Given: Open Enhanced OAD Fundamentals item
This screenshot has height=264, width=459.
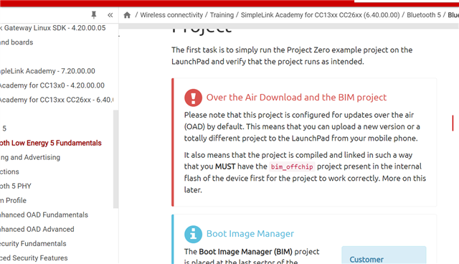Looking at the screenshot, I should click(44, 214).
